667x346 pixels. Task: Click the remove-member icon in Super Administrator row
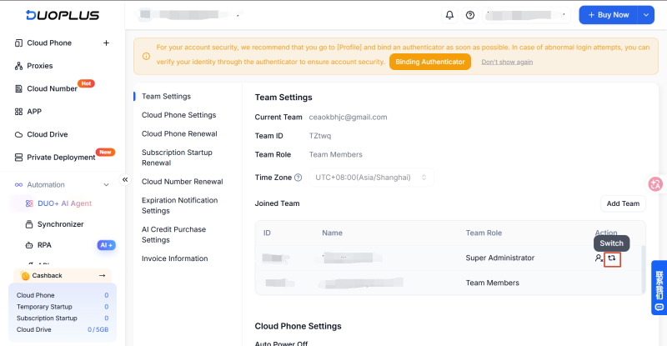599,258
